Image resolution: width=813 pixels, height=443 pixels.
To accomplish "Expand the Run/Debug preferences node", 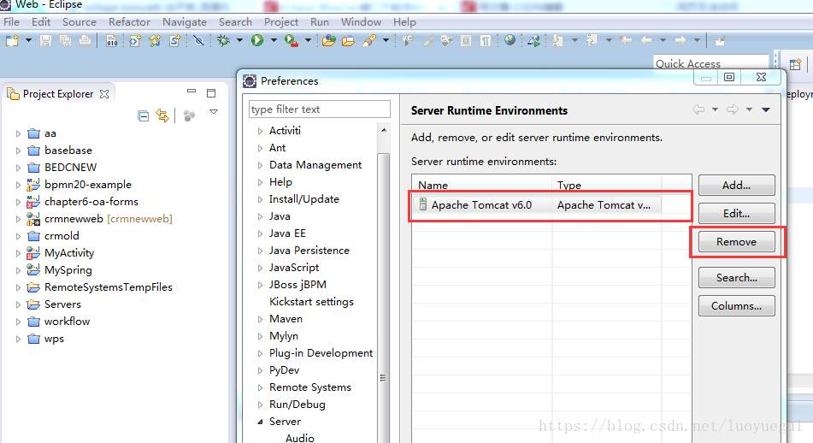I will (260, 405).
